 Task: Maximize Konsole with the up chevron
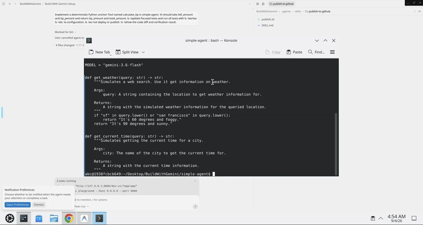tap(325, 41)
